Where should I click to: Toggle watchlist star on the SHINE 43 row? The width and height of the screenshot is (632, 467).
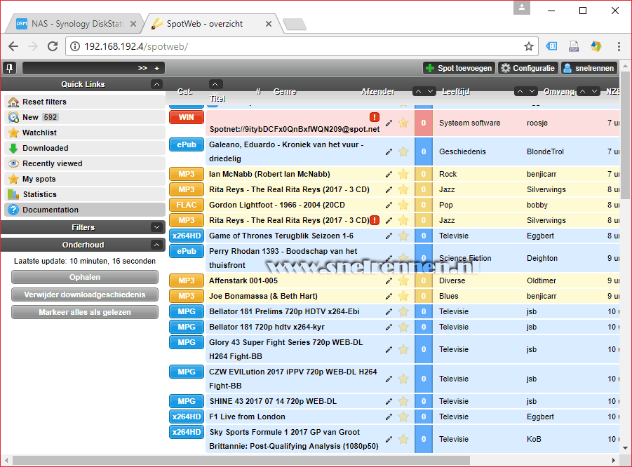click(x=403, y=402)
